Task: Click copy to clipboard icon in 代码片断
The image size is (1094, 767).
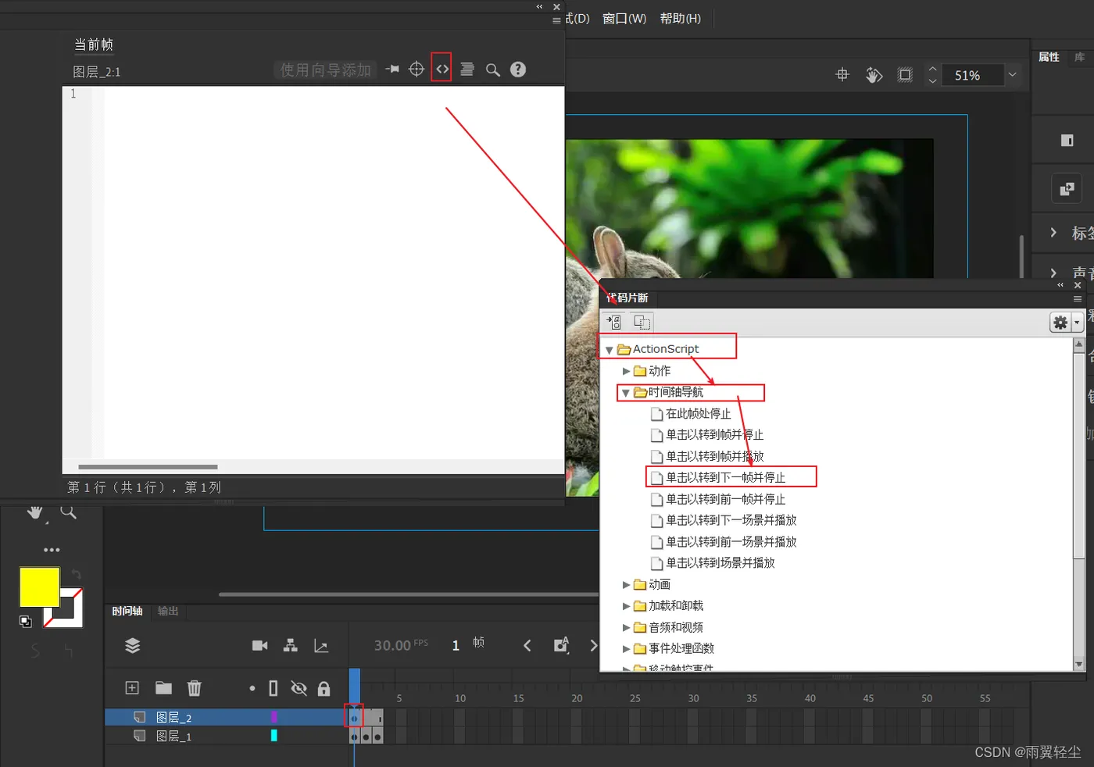Action: [642, 322]
